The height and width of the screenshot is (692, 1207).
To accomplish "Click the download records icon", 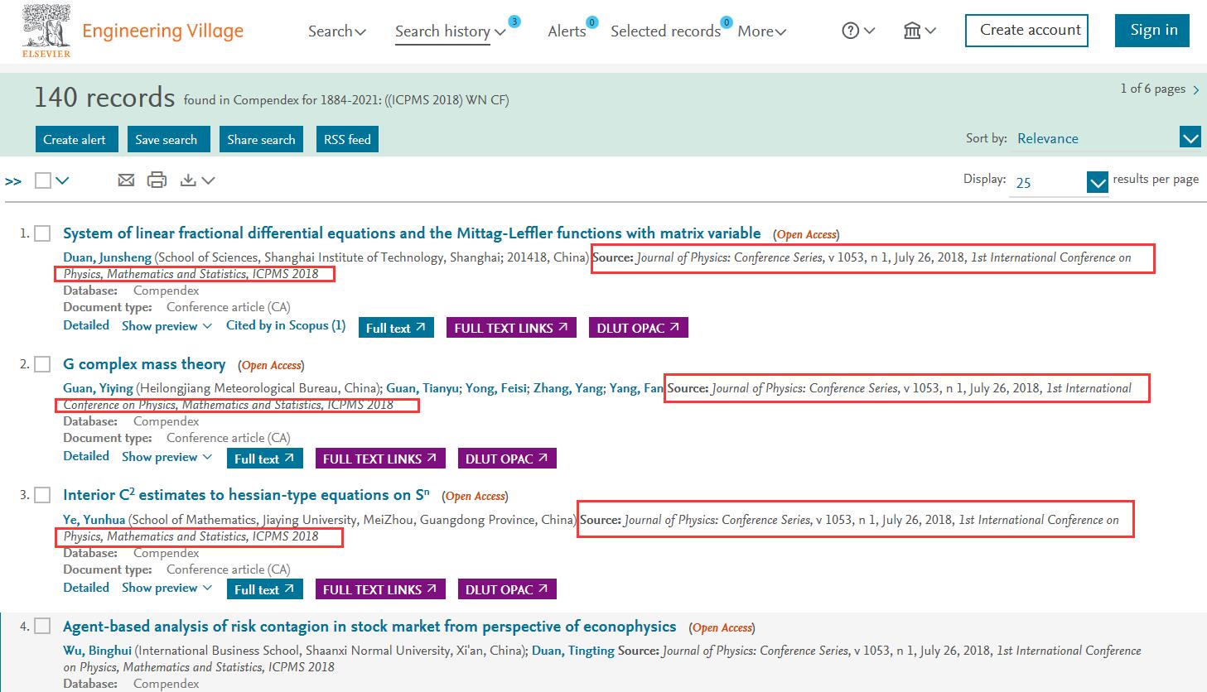I will [189, 180].
